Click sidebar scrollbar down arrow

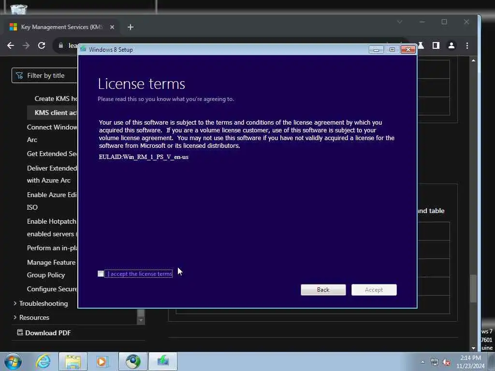click(x=141, y=320)
